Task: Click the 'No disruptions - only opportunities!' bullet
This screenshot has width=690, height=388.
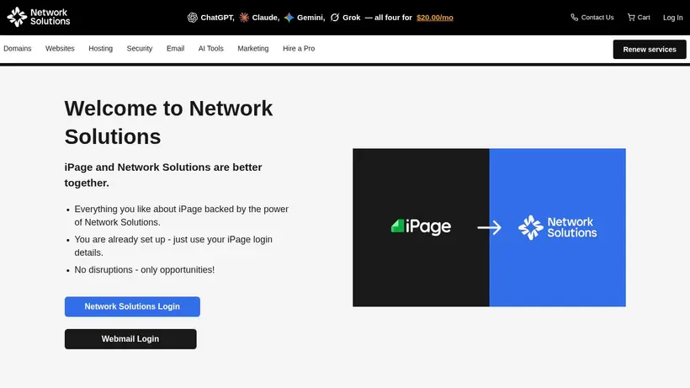Action: tap(145, 269)
